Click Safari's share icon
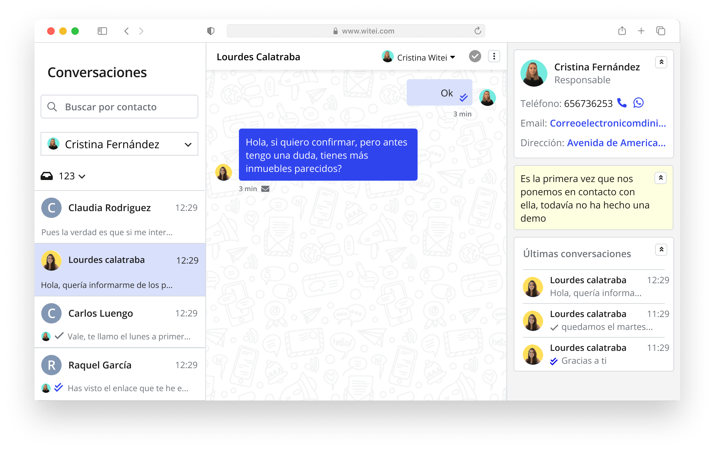This screenshot has height=450, width=714. click(622, 31)
